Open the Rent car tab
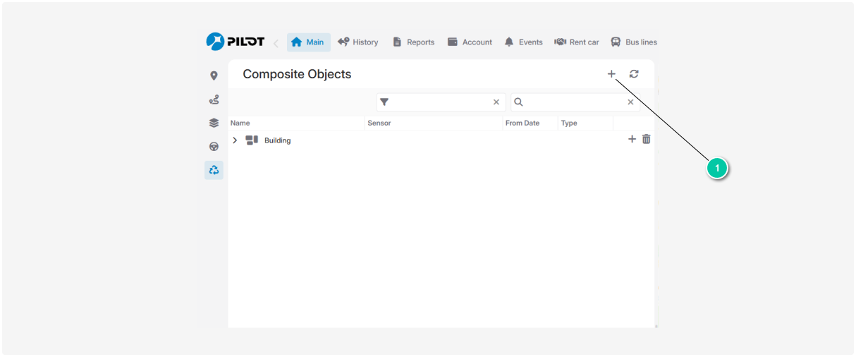 coord(577,42)
